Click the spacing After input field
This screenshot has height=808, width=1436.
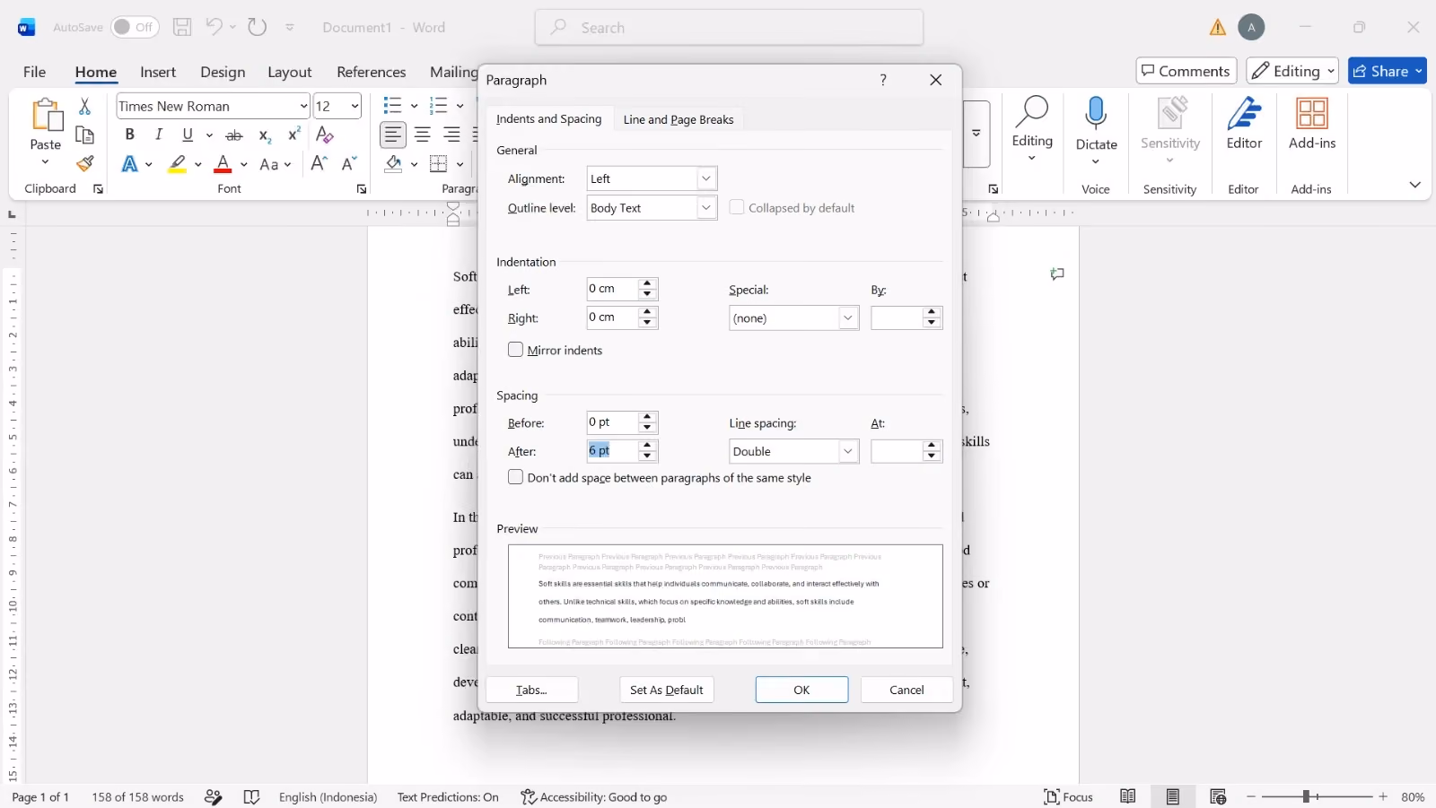click(x=612, y=451)
